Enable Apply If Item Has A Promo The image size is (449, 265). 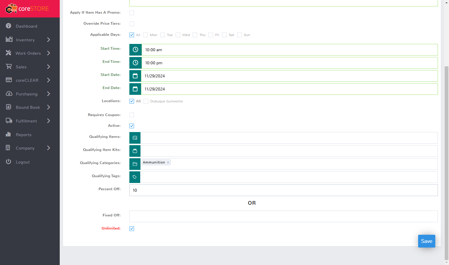132,13
